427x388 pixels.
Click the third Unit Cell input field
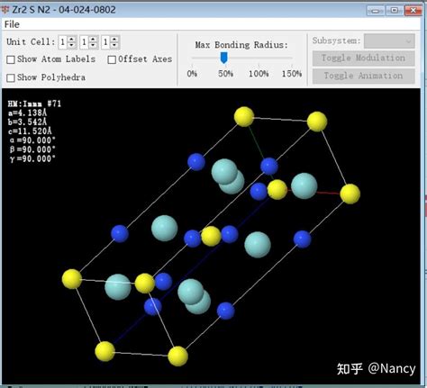[106, 42]
